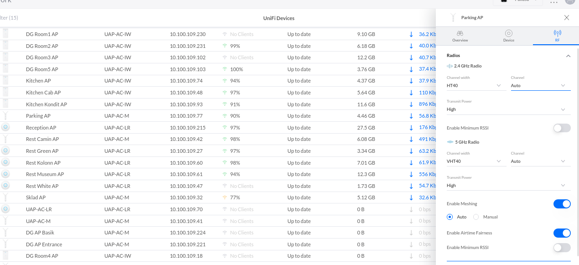579x265 pixels.
Task: Click the download arrow in Kitchen Cab AP row
Action: pos(411,93)
